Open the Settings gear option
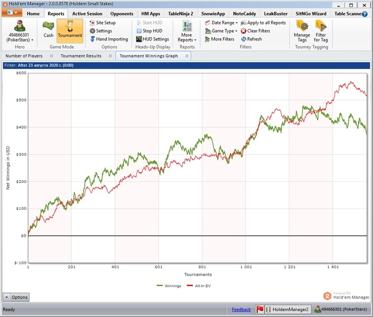The image size is (373, 317). pyautogui.click(x=101, y=31)
